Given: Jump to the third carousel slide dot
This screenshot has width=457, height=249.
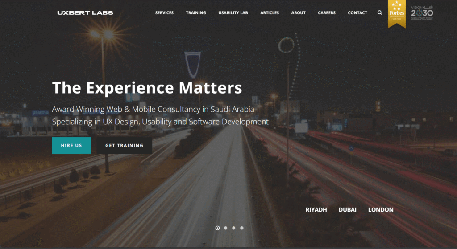Looking at the screenshot, I should 233,228.
